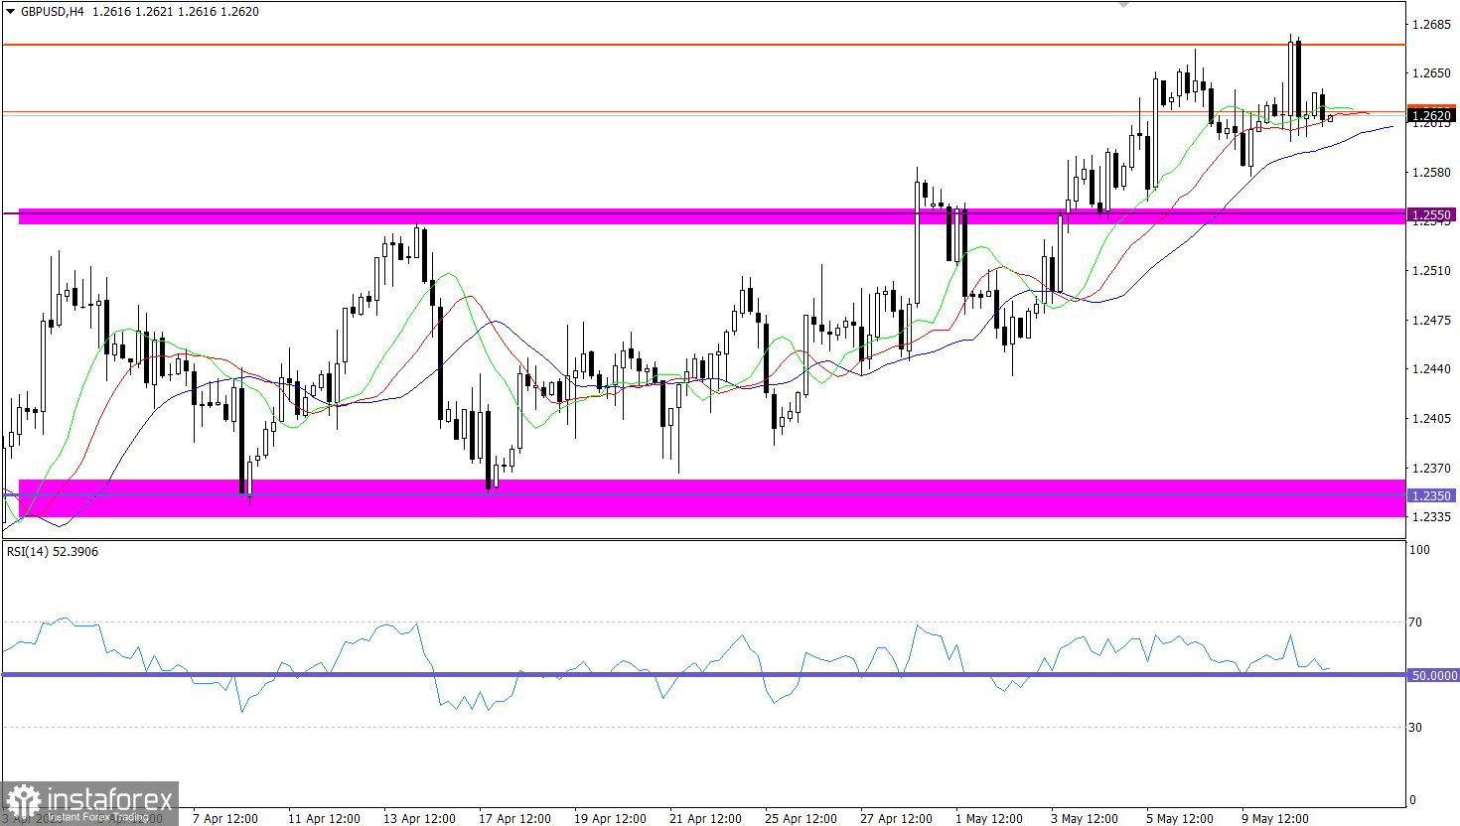Click the 17 Apr 12:00 time label
The image size is (1460, 826).
pos(514,819)
